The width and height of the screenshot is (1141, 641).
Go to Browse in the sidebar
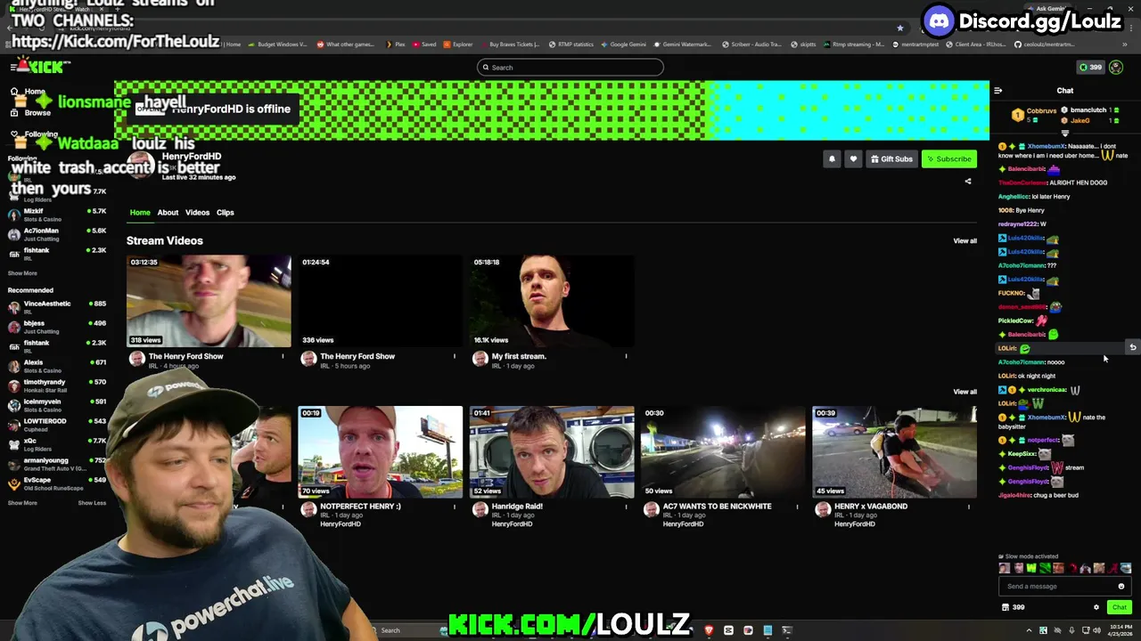pos(31,113)
